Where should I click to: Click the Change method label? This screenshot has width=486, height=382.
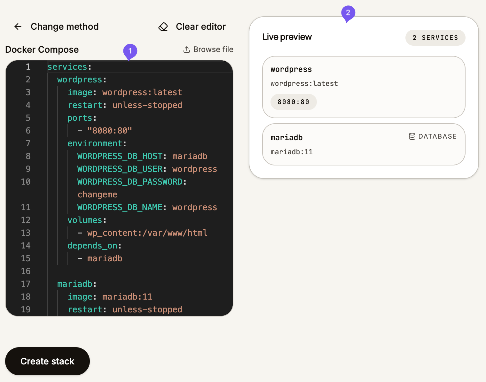point(65,27)
